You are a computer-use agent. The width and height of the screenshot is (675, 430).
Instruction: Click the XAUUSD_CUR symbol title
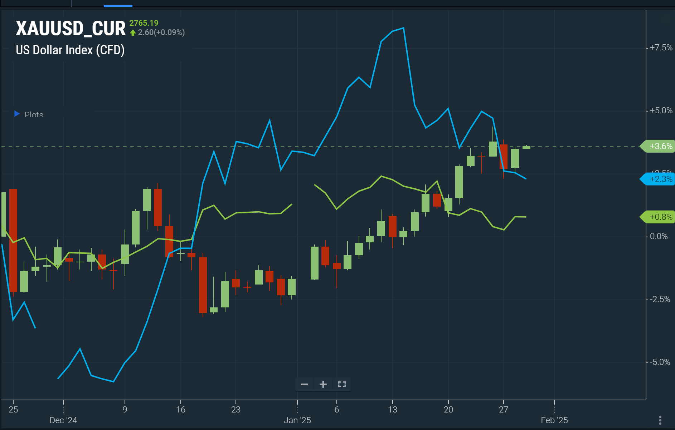71,28
